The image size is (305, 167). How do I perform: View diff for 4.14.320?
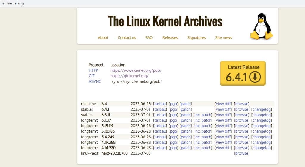223,148
